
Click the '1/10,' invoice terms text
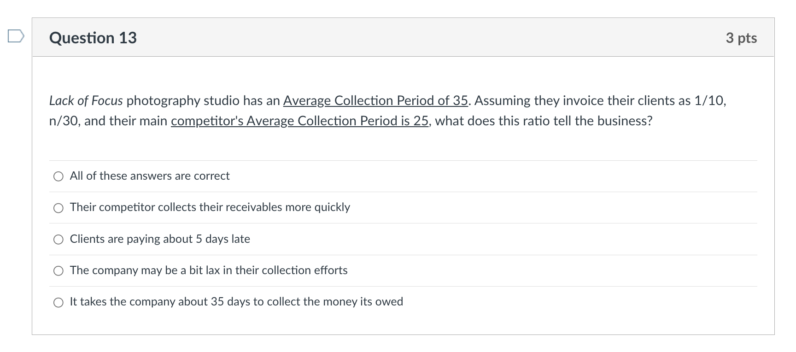pos(709,100)
